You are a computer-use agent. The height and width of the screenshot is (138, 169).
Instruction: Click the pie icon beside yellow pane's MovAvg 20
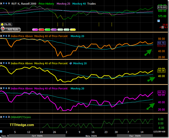point(70,63)
